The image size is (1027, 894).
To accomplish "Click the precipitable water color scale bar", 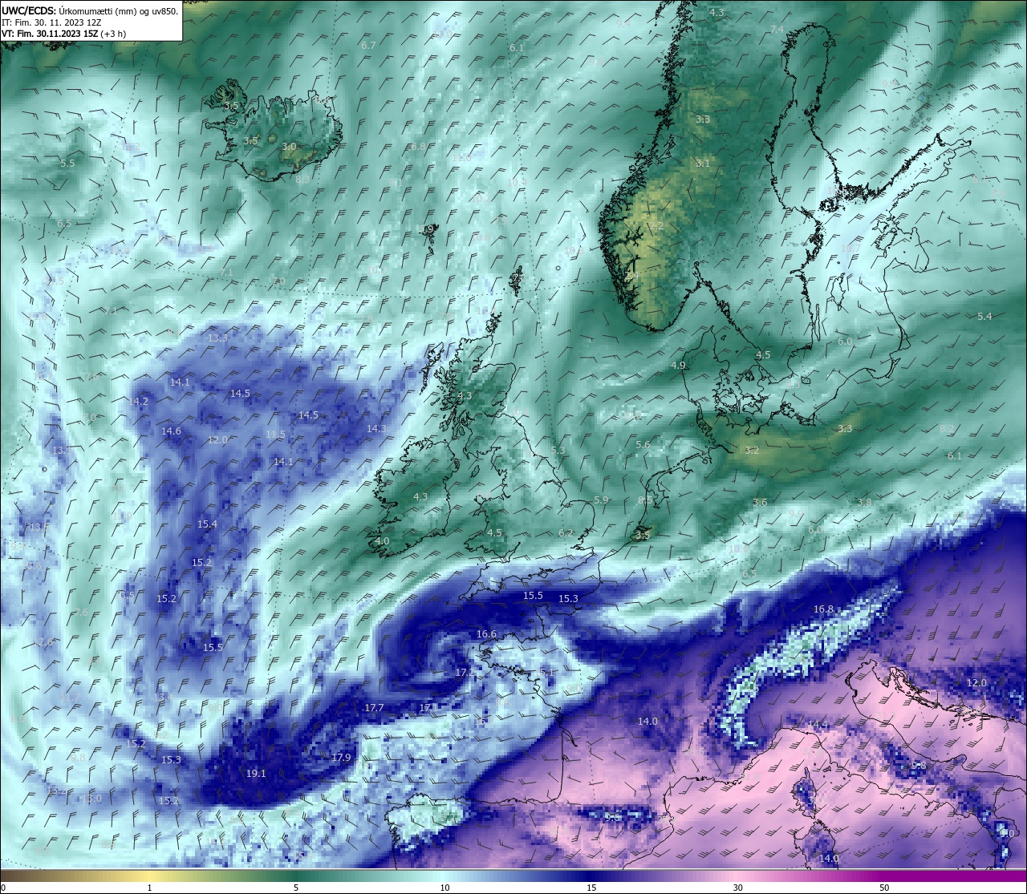I will pos(513,875).
